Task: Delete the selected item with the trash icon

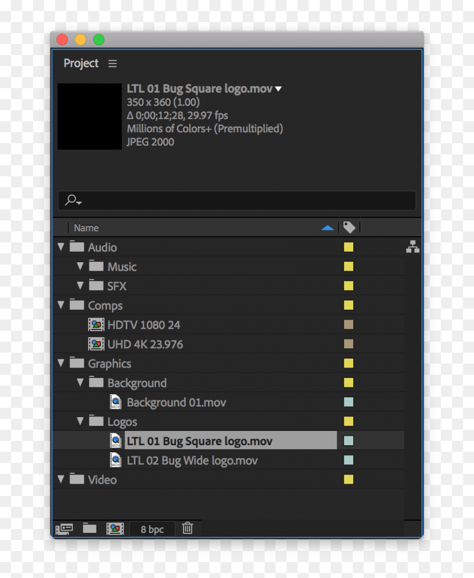Action: (x=187, y=528)
